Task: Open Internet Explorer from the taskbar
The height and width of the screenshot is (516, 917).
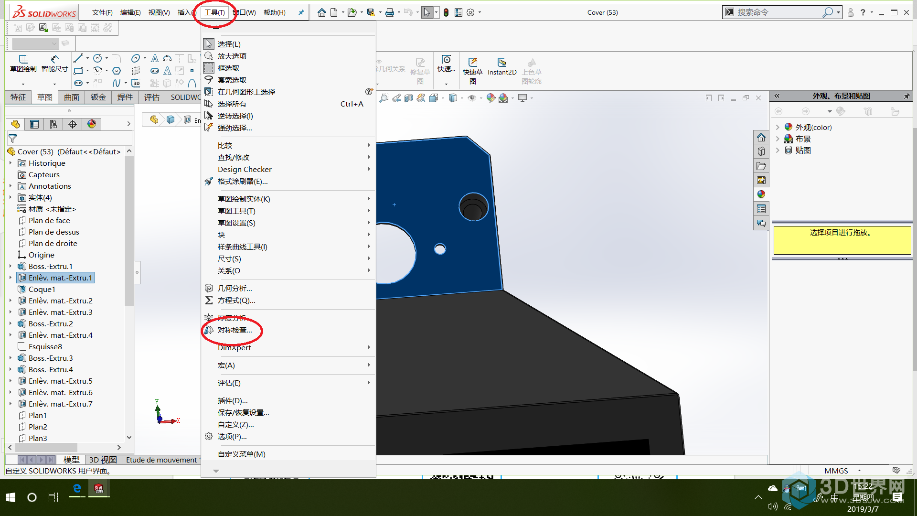Action: pos(77,489)
